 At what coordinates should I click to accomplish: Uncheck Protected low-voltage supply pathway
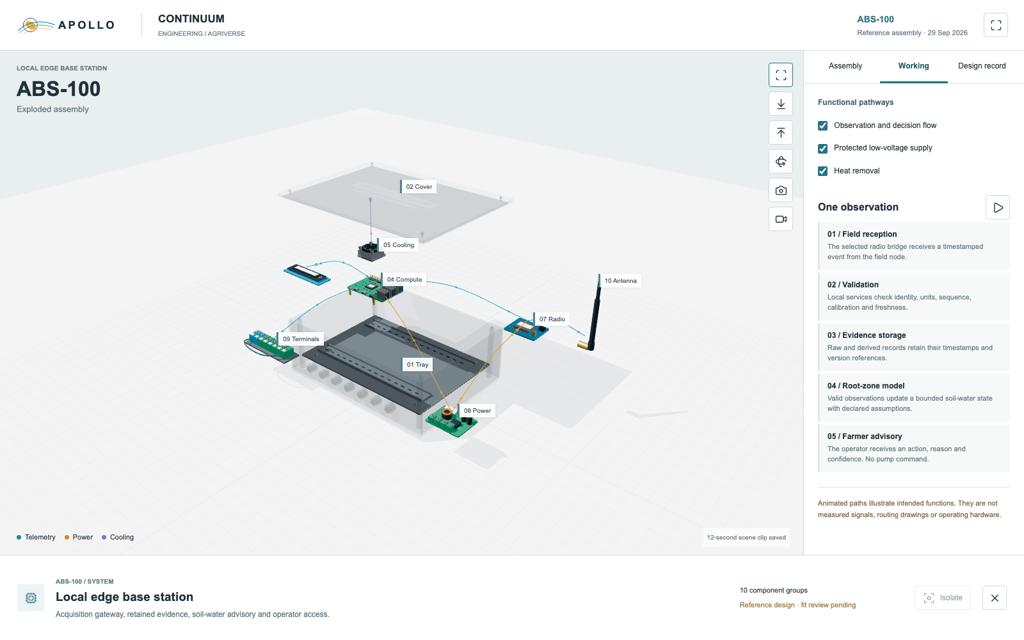(823, 148)
